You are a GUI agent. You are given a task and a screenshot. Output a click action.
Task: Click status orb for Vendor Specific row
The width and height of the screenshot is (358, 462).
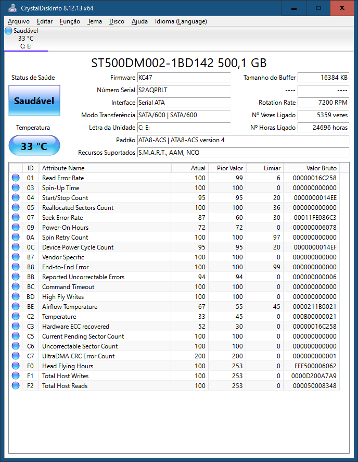pos(16,257)
